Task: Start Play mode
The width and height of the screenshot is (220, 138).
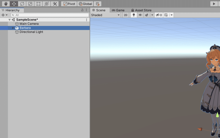Action: pos(214,4)
